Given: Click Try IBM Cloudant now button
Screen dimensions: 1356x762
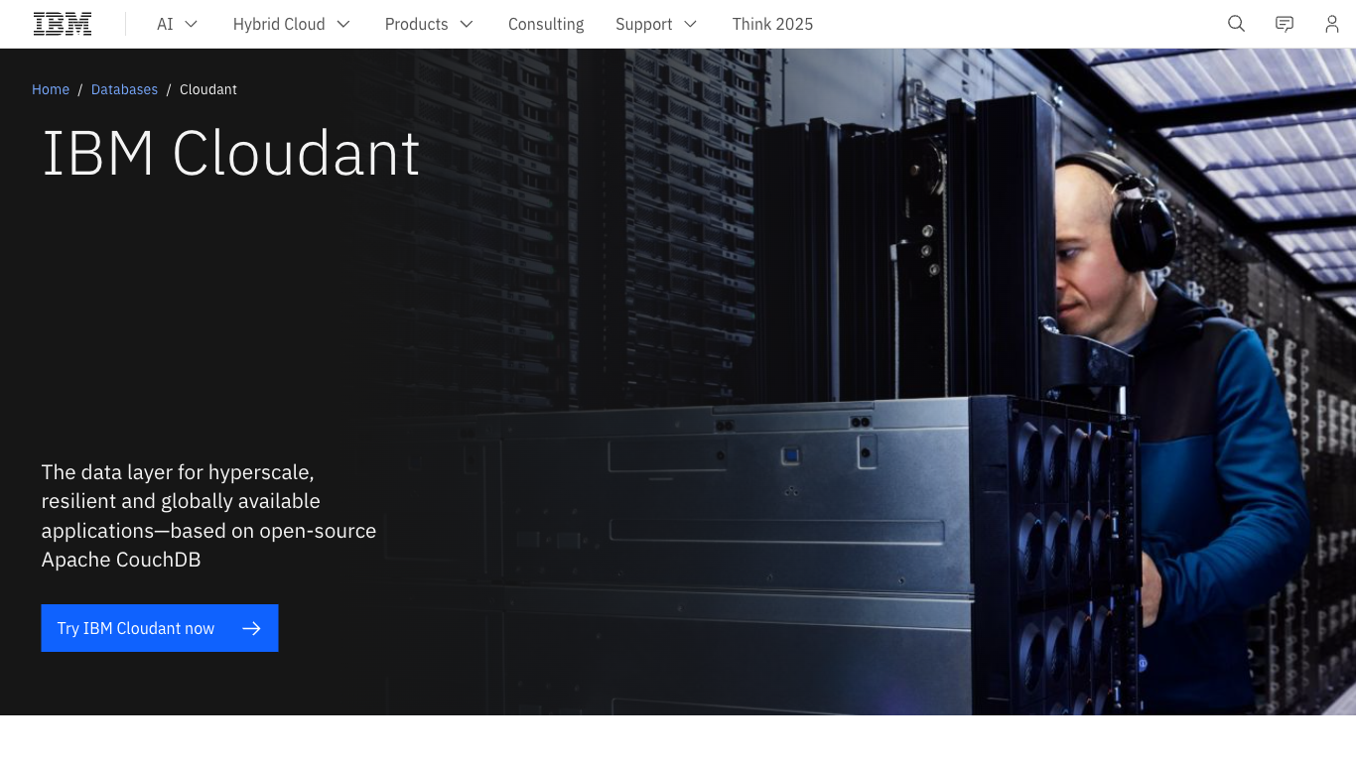Looking at the screenshot, I should tap(160, 628).
